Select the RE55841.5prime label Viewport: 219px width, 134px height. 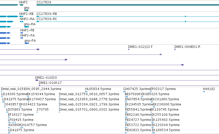coord(138,110)
